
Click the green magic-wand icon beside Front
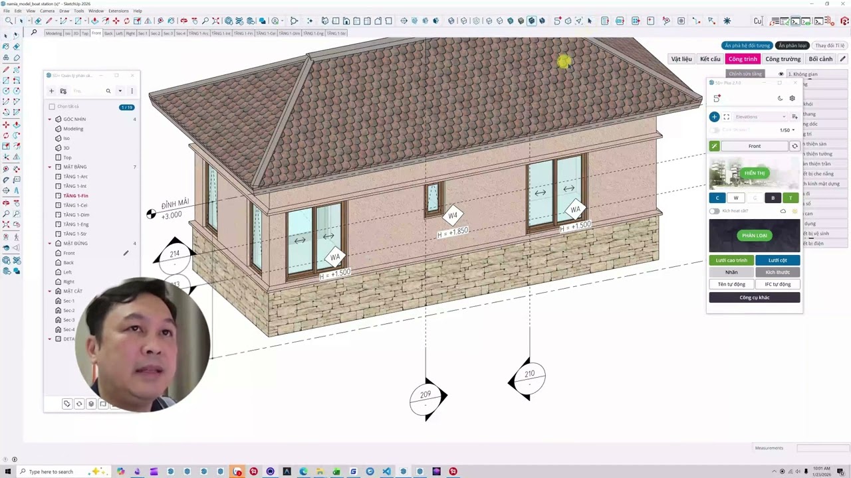714,146
